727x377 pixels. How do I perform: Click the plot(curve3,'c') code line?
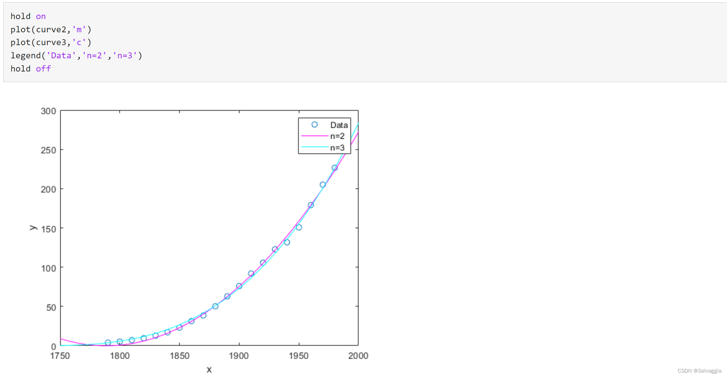(51, 43)
